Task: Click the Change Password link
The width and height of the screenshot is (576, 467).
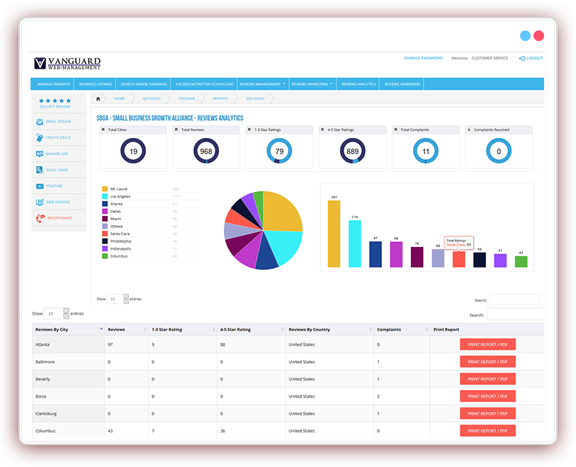Action: [423, 58]
